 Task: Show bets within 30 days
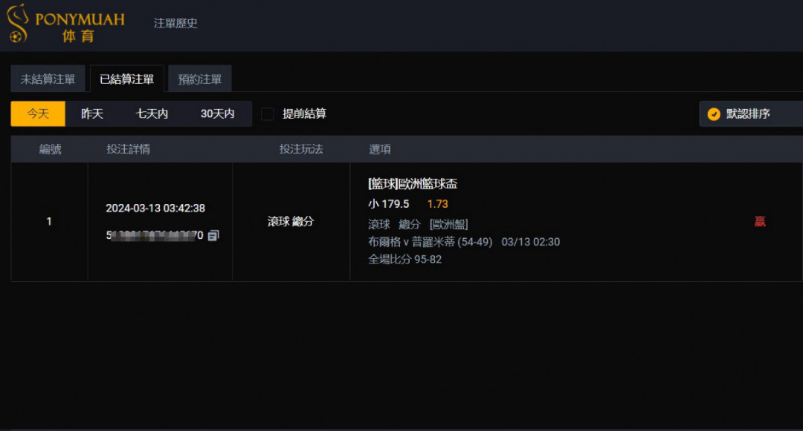point(217,114)
